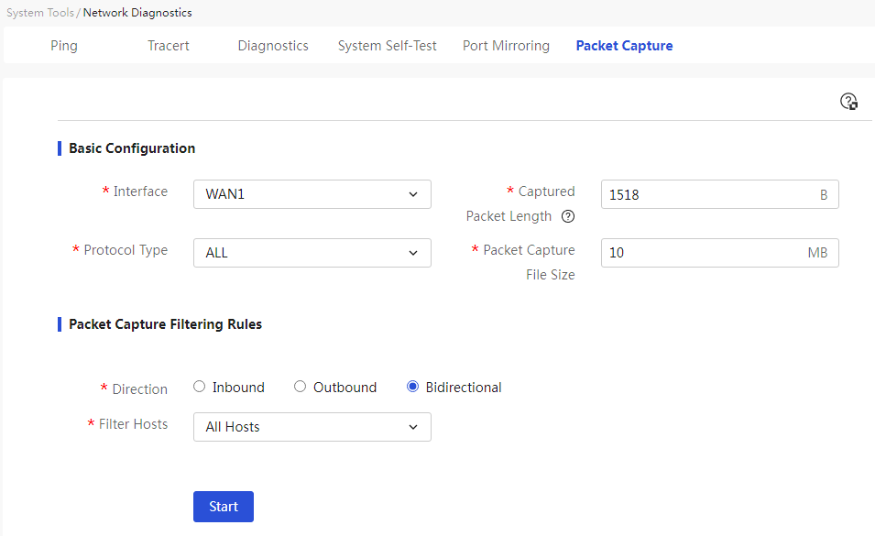Click the Protocol Type chevron arrow

[x=413, y=253]
